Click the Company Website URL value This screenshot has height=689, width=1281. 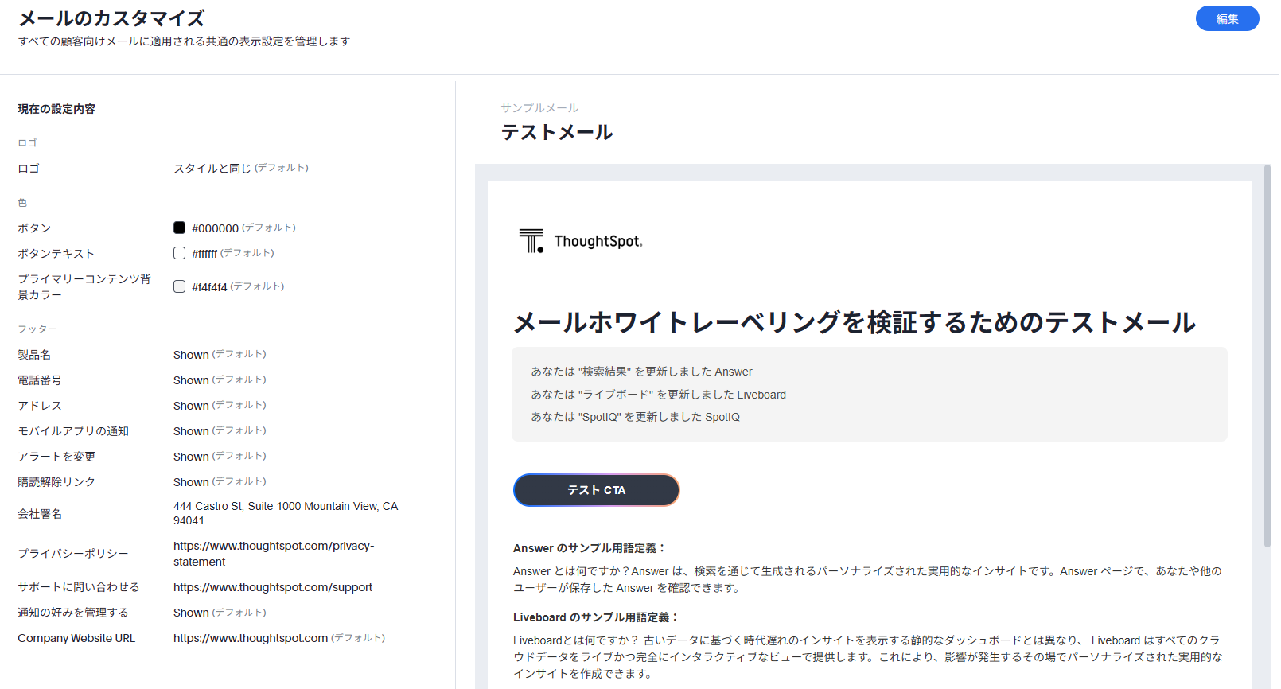tap(250, 638)
